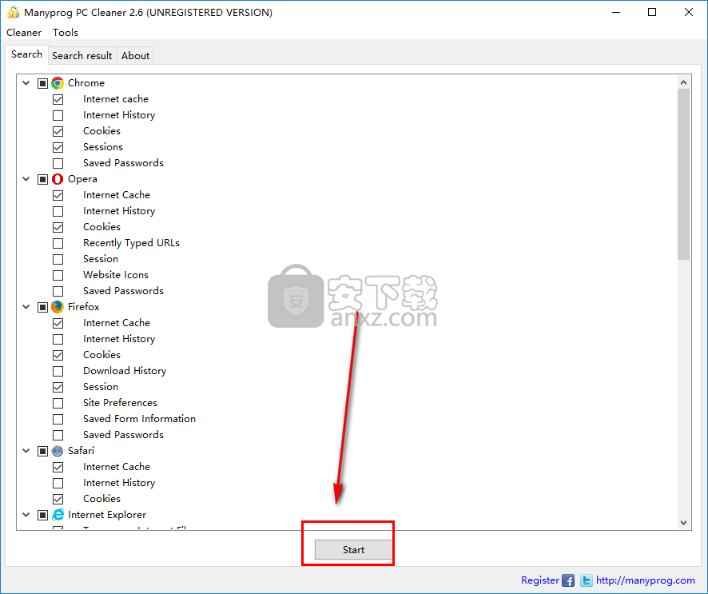
Task: Tick the Recently Typed URLs checkbox
Action: [58, 244]
